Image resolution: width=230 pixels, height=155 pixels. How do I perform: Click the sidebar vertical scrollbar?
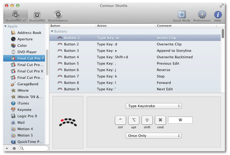47,62
